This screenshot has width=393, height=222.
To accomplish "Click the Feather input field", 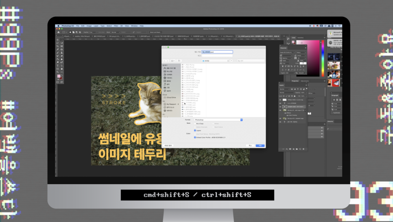I will pos(92,32).
